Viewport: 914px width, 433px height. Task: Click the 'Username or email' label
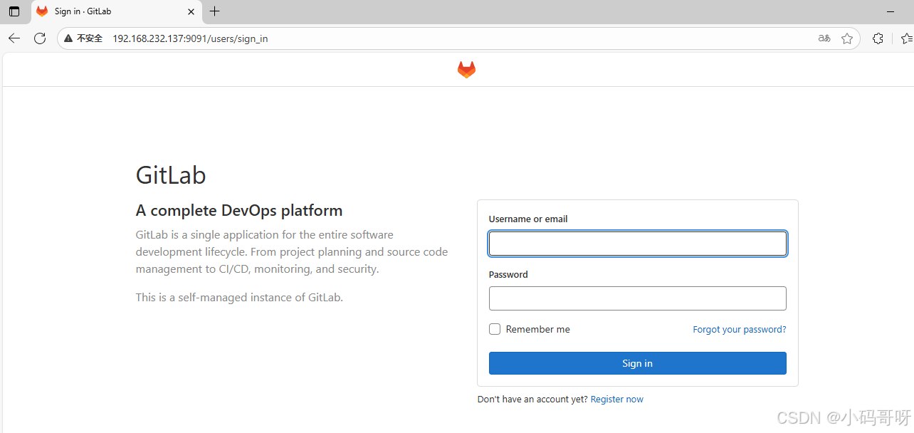click(528, 219)
